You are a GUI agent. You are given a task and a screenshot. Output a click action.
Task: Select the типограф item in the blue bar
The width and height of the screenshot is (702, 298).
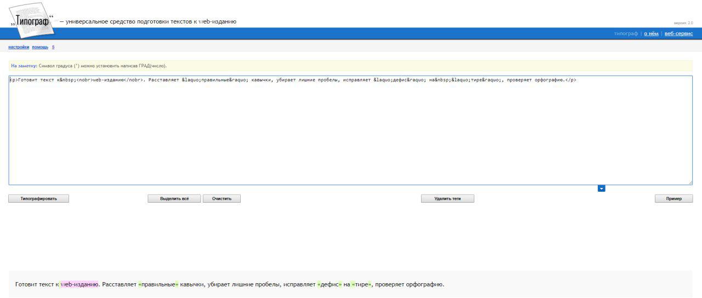tap(626, 33)
